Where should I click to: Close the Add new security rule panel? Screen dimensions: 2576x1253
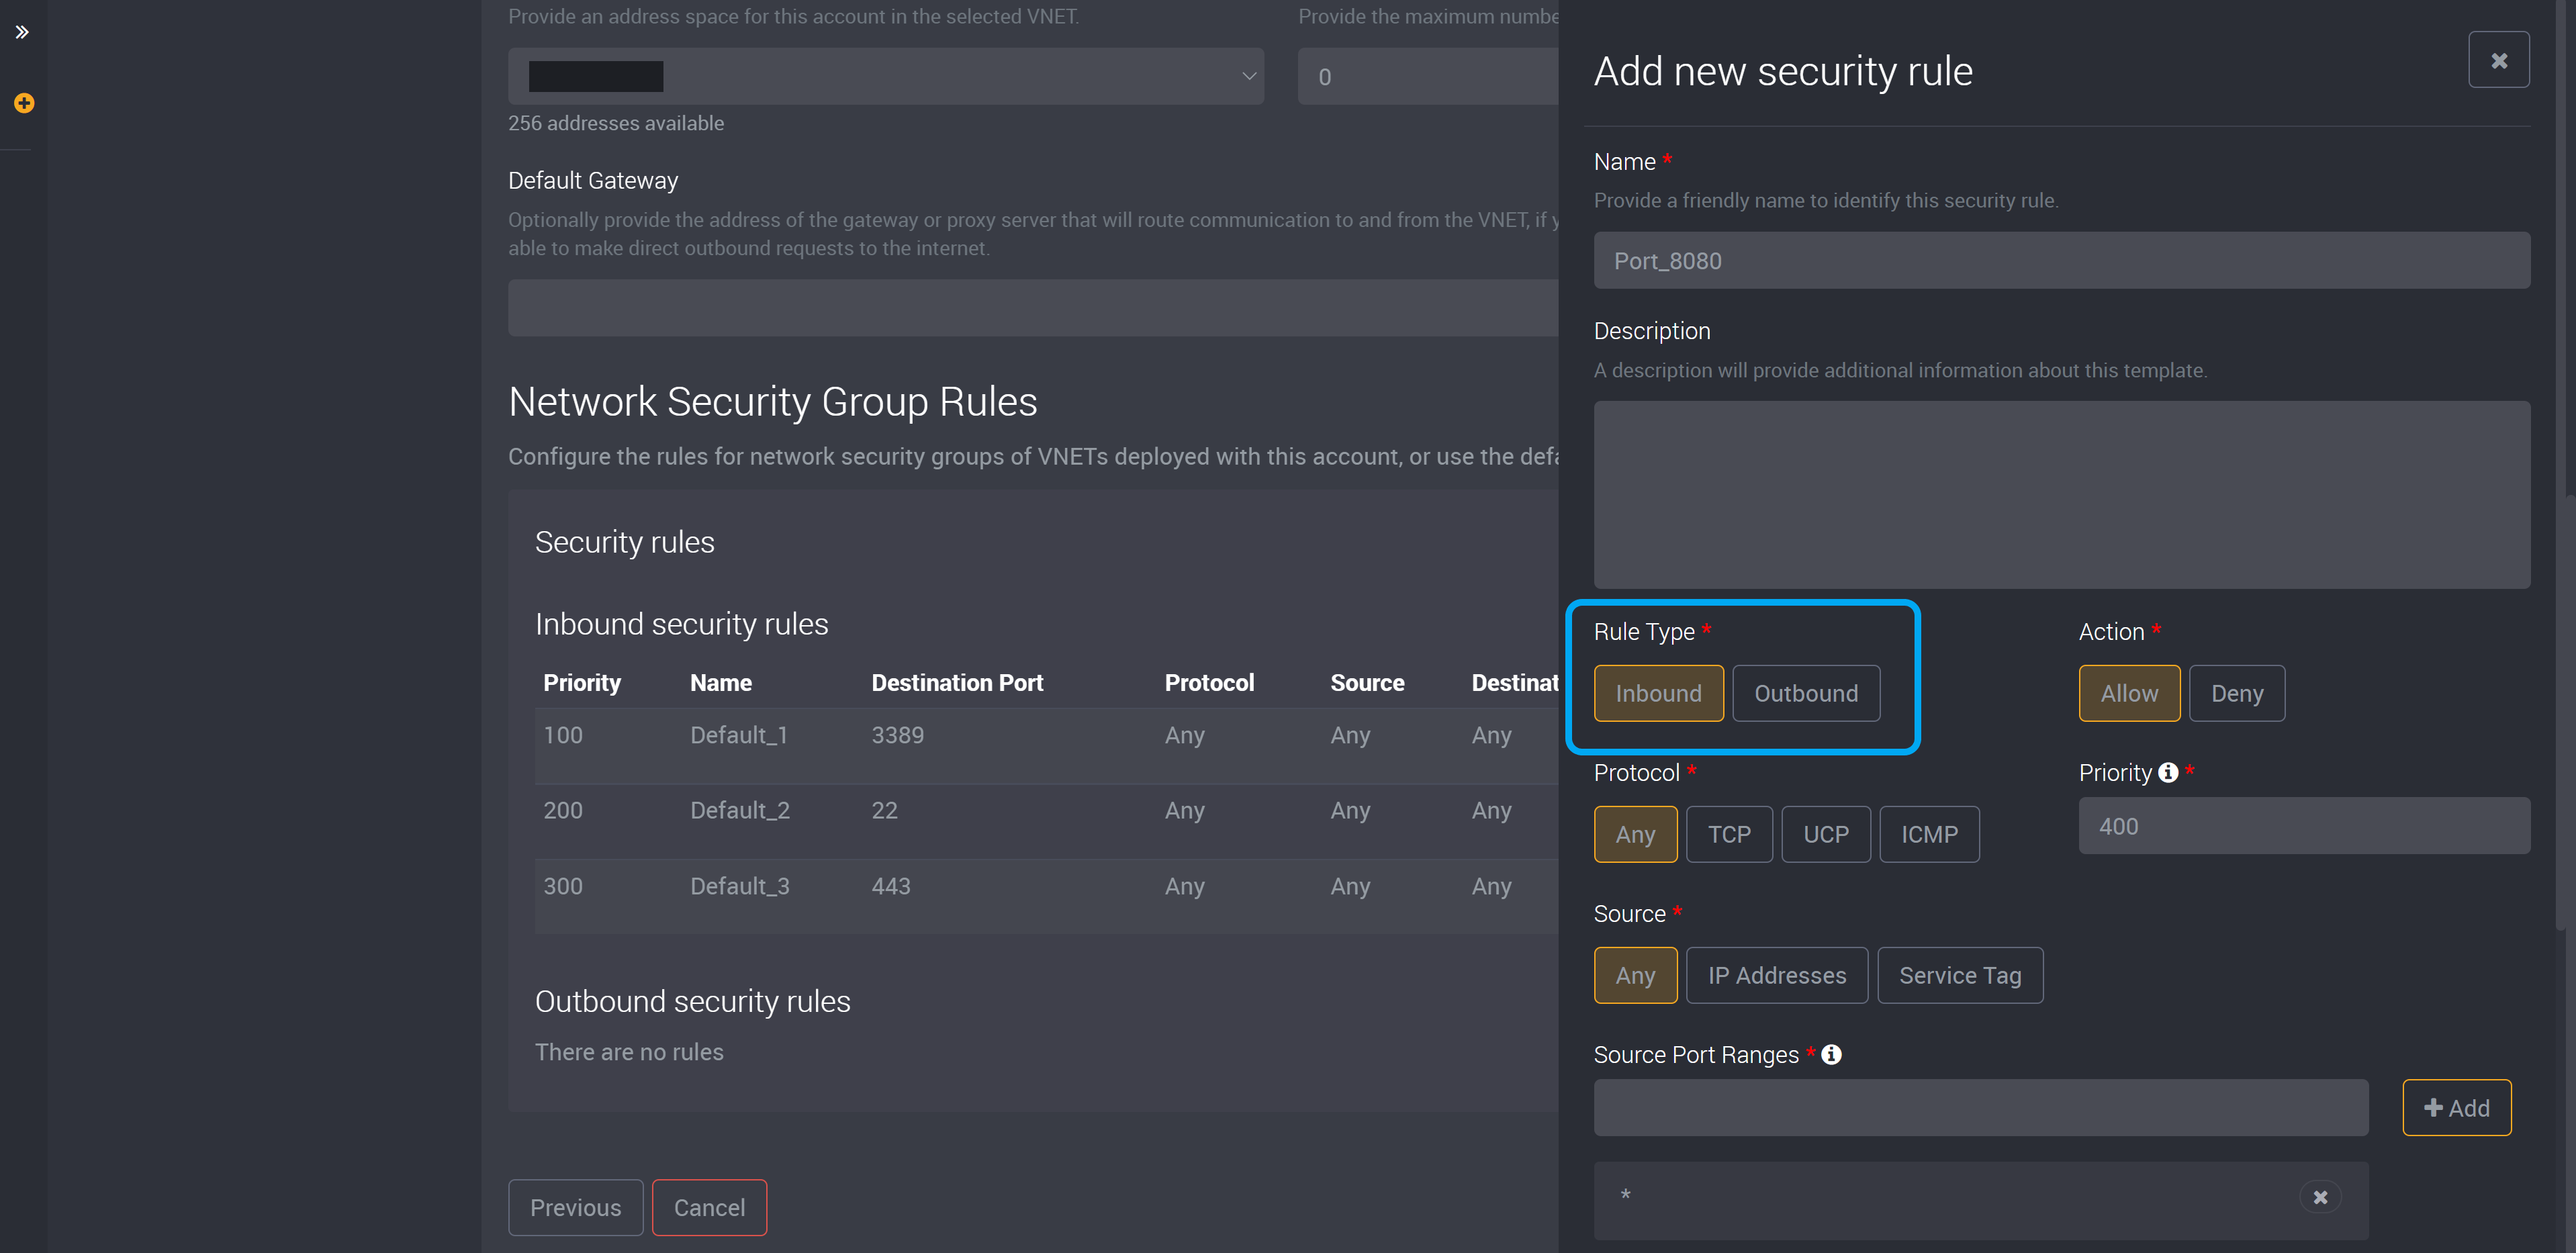2498,60
